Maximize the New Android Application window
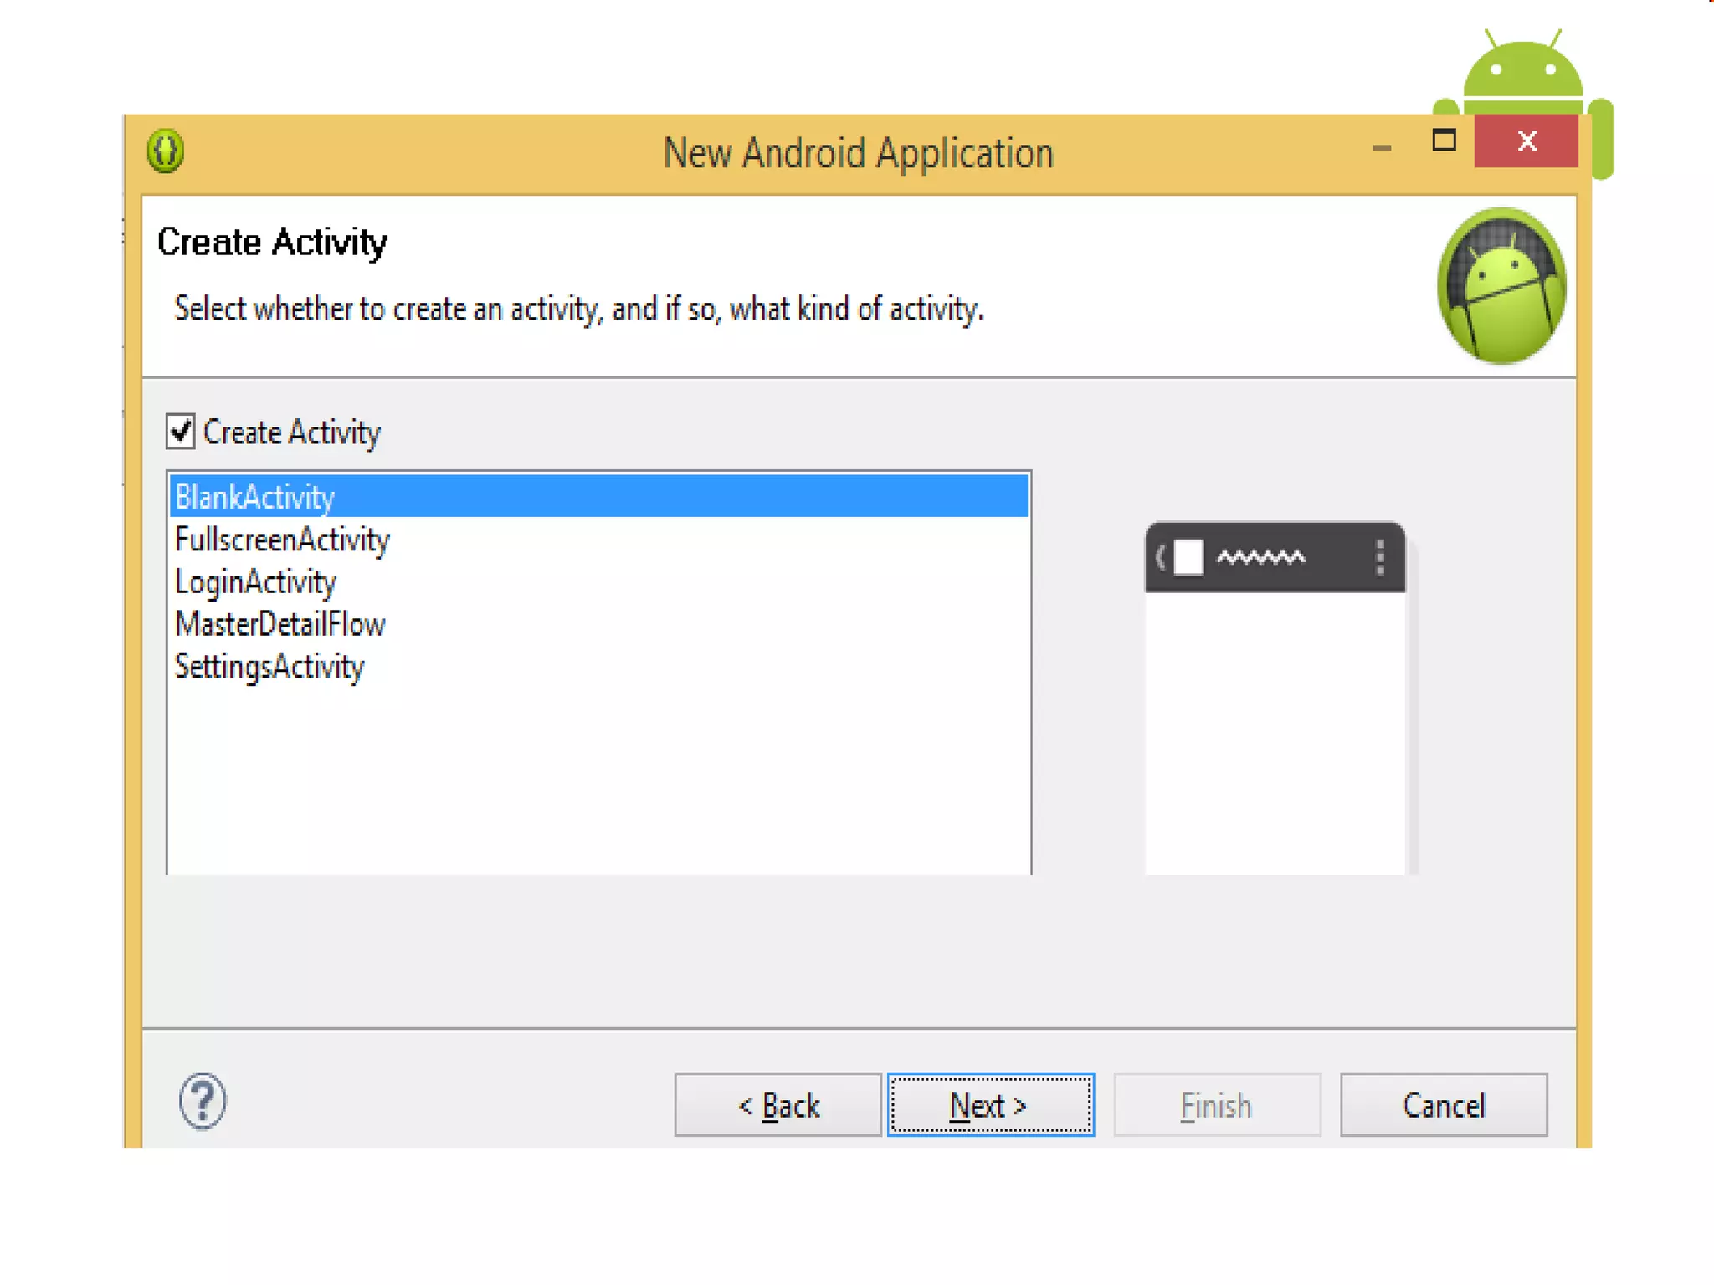Image resolution: width=1714 pixels, height=1285 pixels. click(1444, 141)
